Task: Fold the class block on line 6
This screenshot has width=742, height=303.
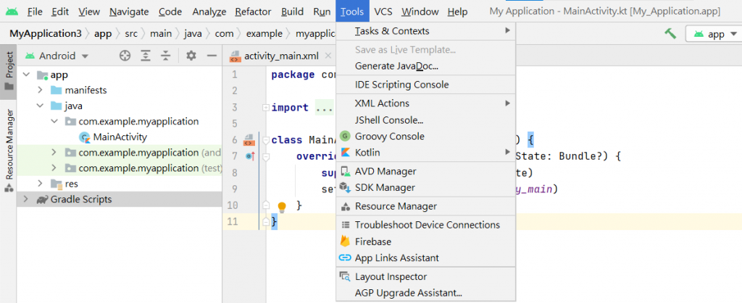Action: coord(266,140)
